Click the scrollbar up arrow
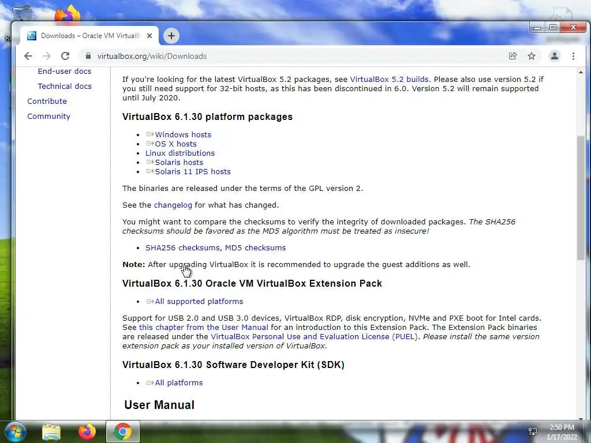 coord(581,72)
